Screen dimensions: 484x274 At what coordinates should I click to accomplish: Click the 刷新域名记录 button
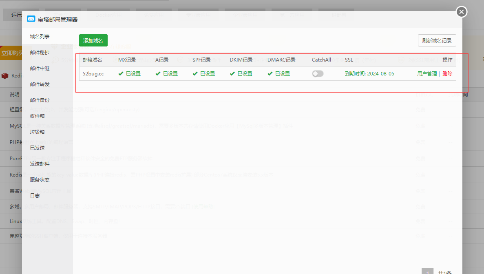coord(437,40)
